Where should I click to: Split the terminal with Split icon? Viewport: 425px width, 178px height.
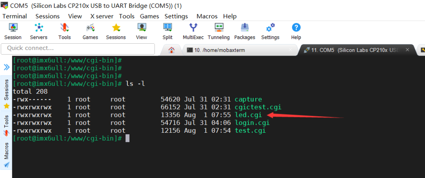click(168, 28)
